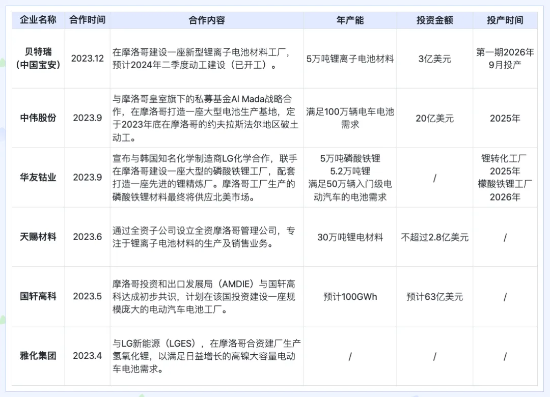Click the 2023.12 cooperation date cell
Screen dimensions: 550x397
[x=87, y=59]
